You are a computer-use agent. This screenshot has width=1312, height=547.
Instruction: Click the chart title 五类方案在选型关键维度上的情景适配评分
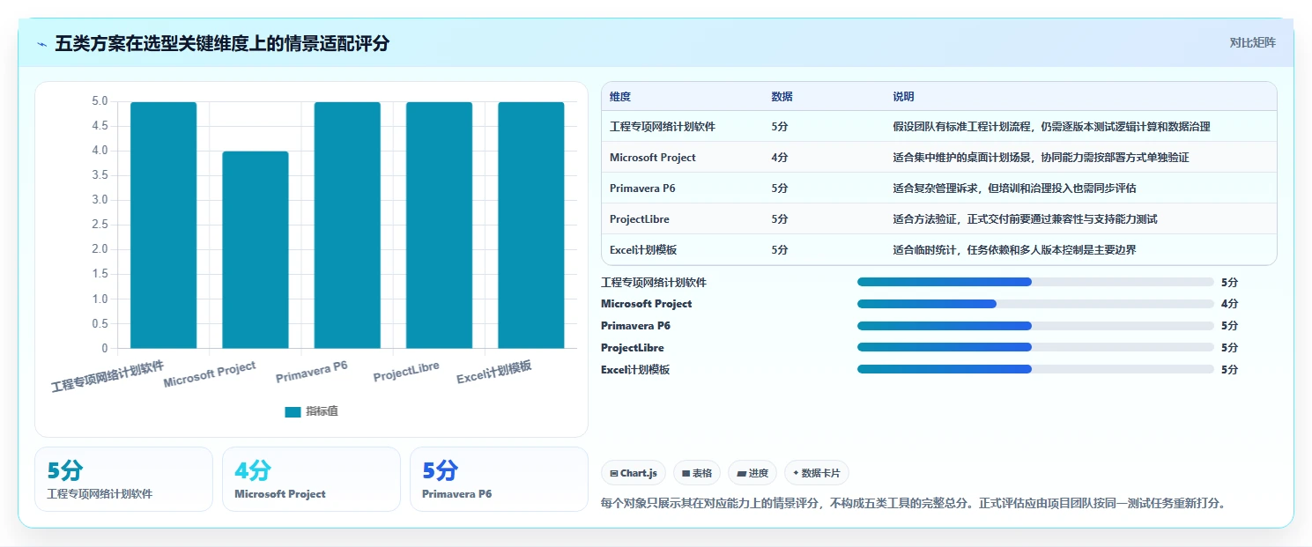pos(222,44)
